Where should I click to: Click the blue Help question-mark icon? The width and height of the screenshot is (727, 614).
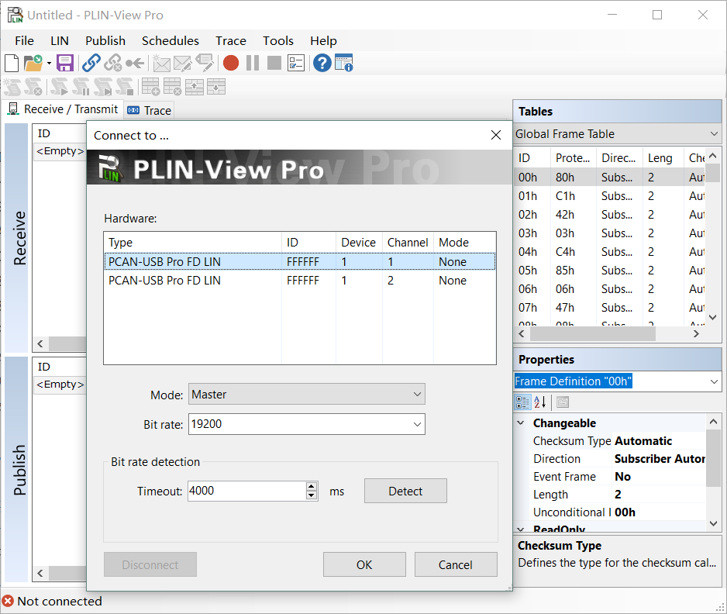(322, 63)
